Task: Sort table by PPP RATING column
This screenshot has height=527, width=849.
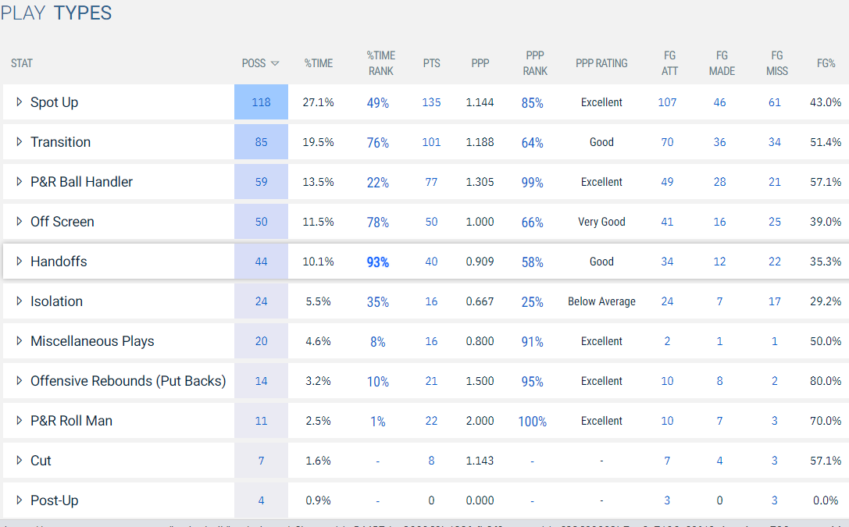Action: pyautogui.click(x=601, y=63)
